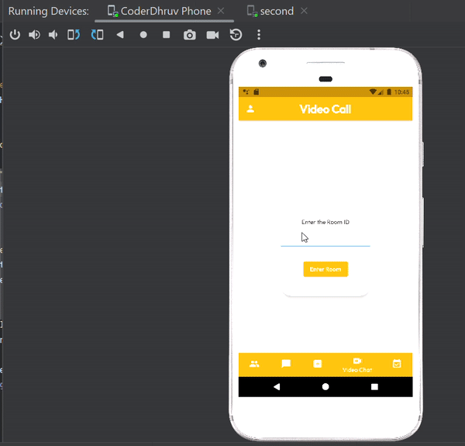Tap the phone's on-screen Home button

(x=325, y=386)
